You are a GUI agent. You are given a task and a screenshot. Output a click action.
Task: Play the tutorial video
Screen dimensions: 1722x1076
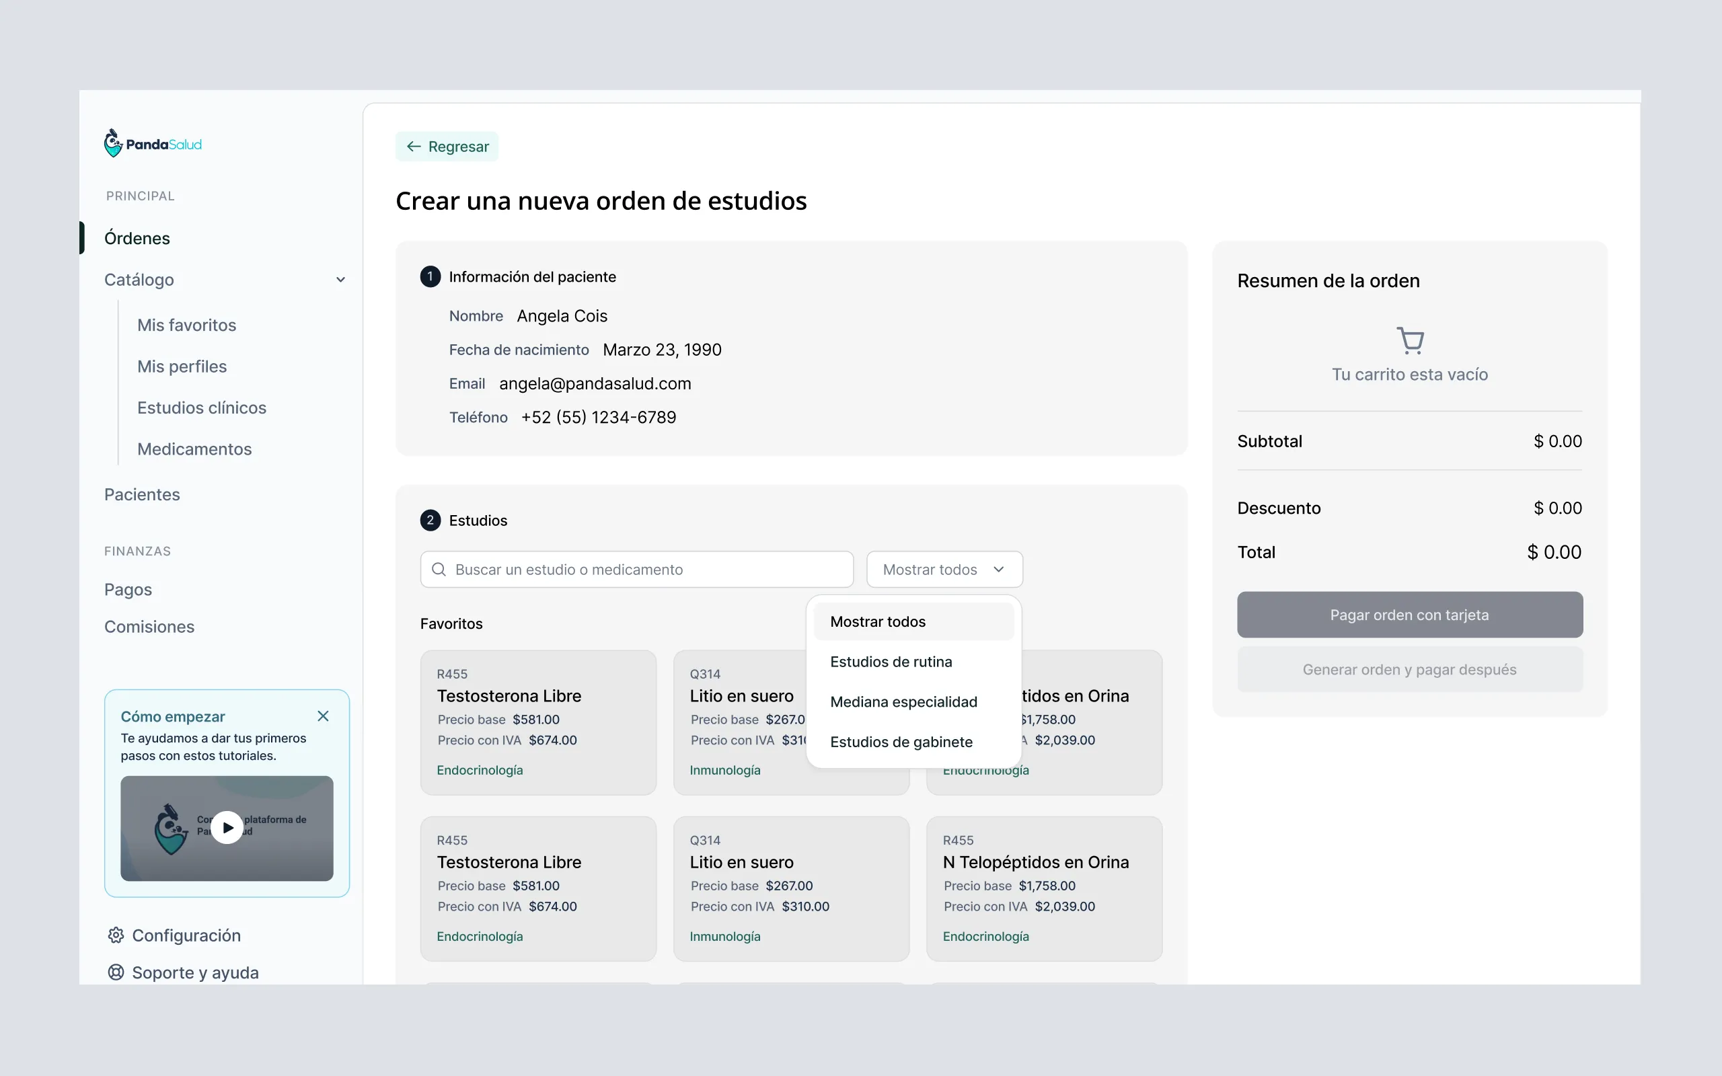[x=227, y=827]
